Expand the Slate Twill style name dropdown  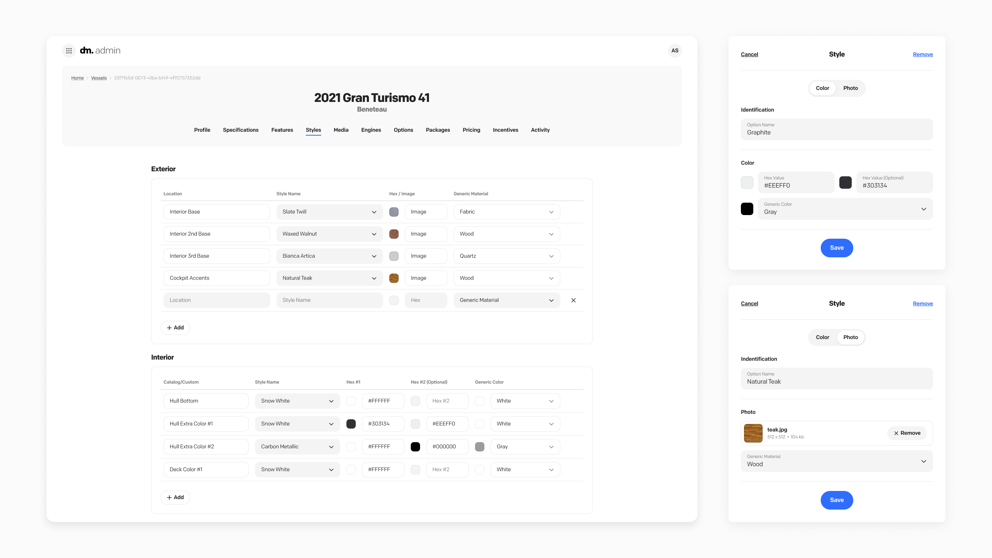coord(329,212)
